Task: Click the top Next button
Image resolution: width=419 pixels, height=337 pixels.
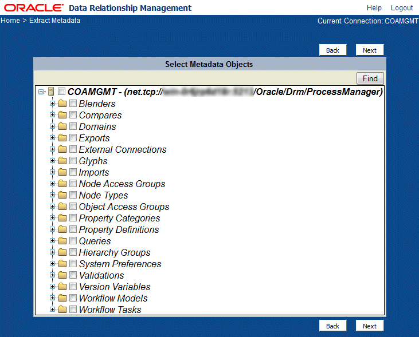Action: [370, 50]
